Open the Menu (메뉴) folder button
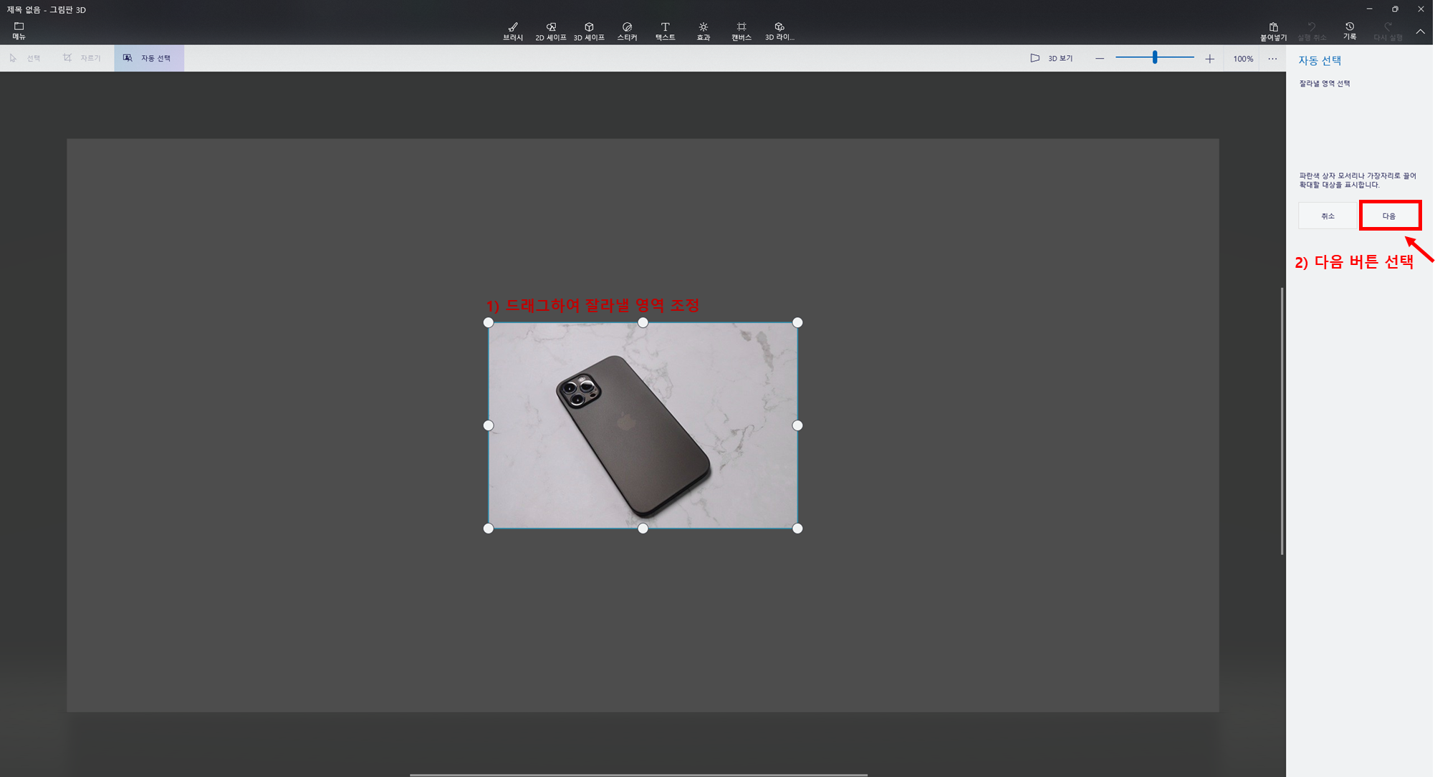The height and width of the screenshot is (777, 1435). coord(19,30)
